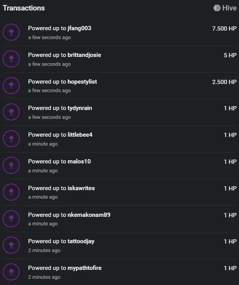Image resolution: width=239 pixels, height=285 pixels.
Task: Click the 2.500 HP amount value
Action: [224, 82]
